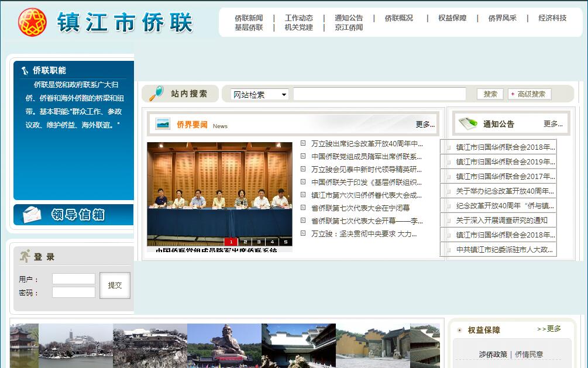Open the 网站检索 search type dropdown
588x368 pixels.
coord(260,94)
